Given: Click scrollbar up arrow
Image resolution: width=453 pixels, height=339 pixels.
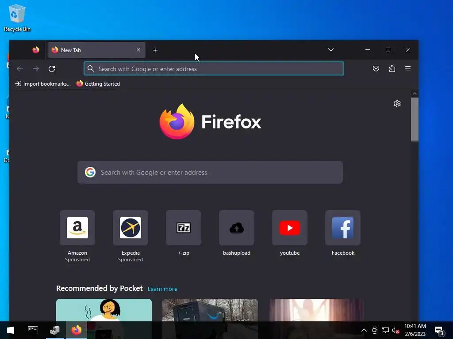Looking at the screenshot, I should pyautogui.click(x=415, y=94).
